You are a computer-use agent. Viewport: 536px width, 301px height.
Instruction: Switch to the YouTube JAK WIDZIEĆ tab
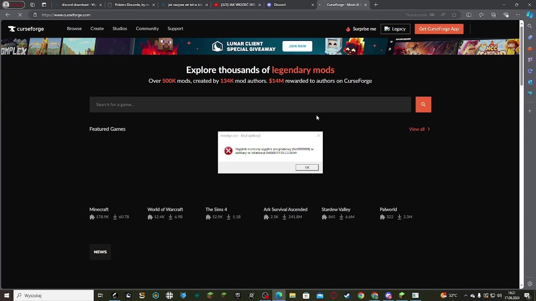[237, 5]
